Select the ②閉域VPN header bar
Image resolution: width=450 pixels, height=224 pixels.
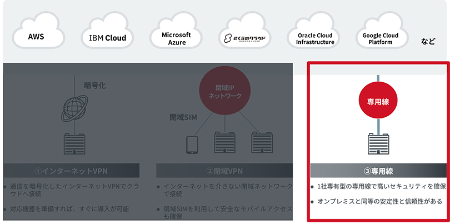pyautogui.click(x=224, y=171)
